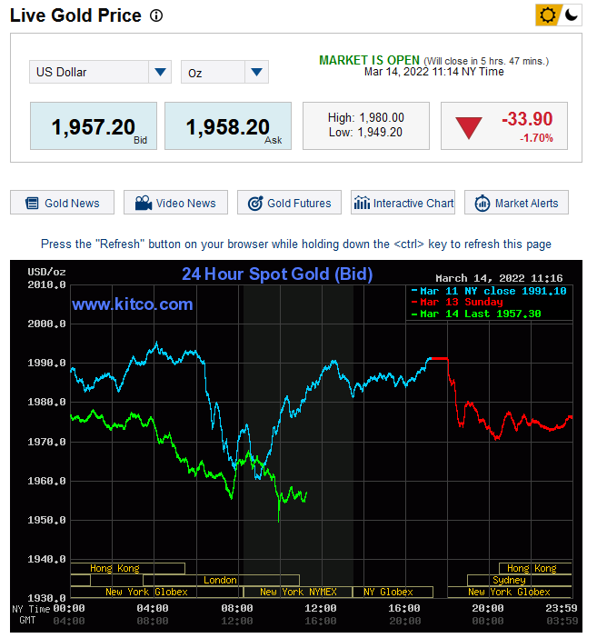This screenshot has height=638, width=597.
Task: Switch to dark mode moon icon
Action: click(572, 15)
